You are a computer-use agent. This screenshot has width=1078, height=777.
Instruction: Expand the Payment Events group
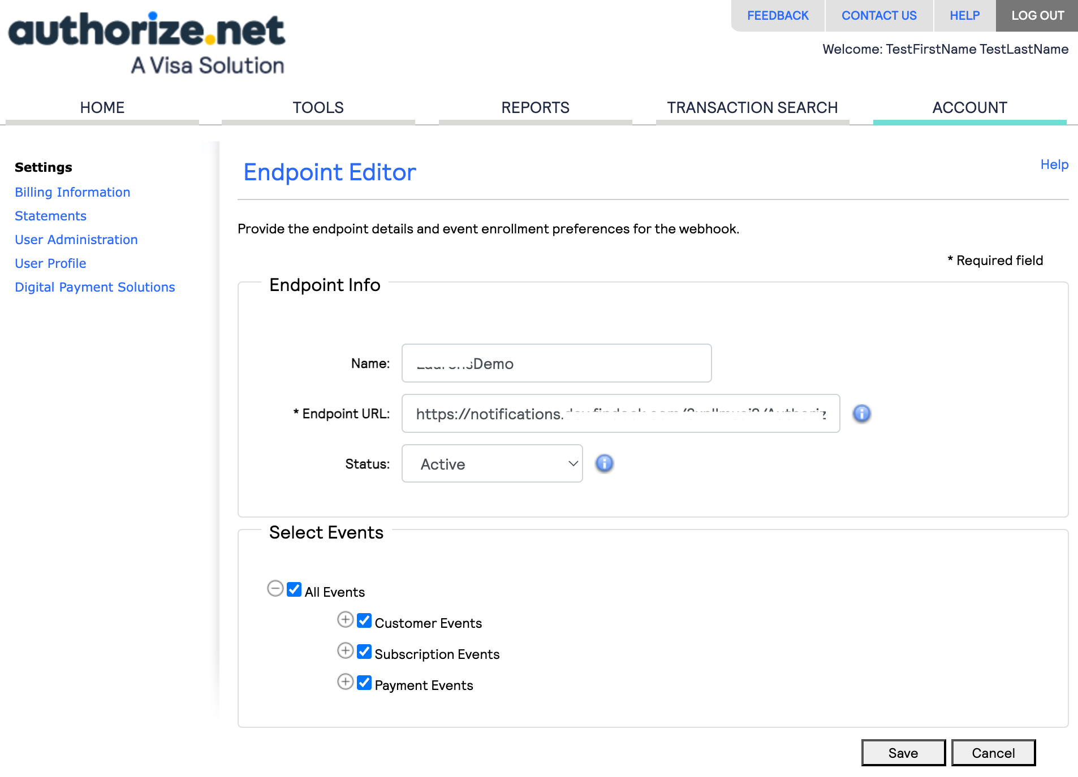click(345, 682)
